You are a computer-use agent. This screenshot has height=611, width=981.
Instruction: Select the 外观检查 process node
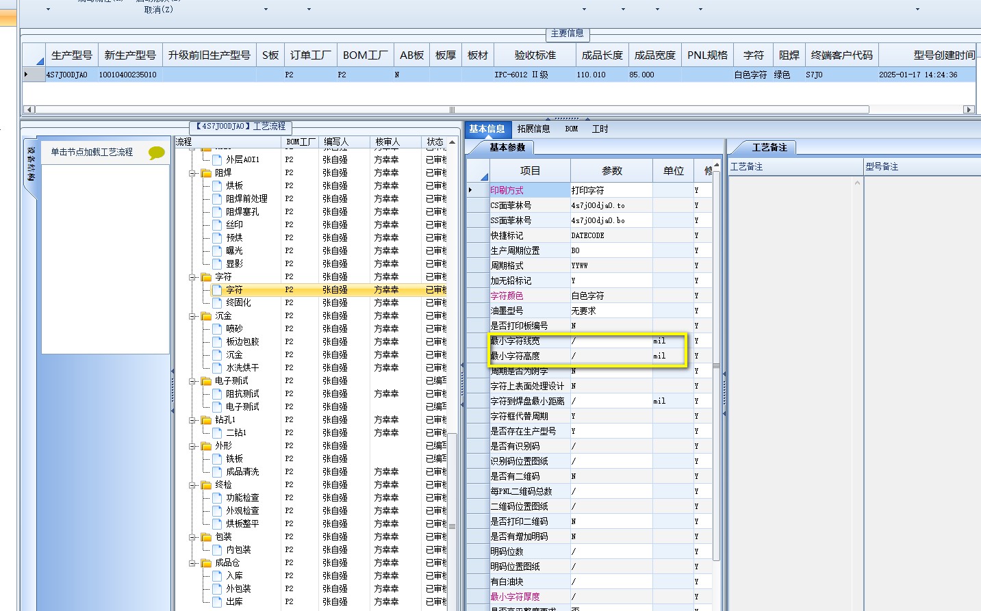click(242, 511)
